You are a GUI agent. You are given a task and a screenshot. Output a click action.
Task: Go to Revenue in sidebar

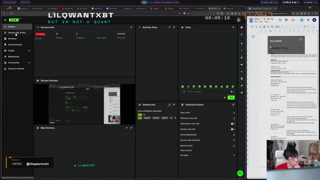(x=17, y=38)
